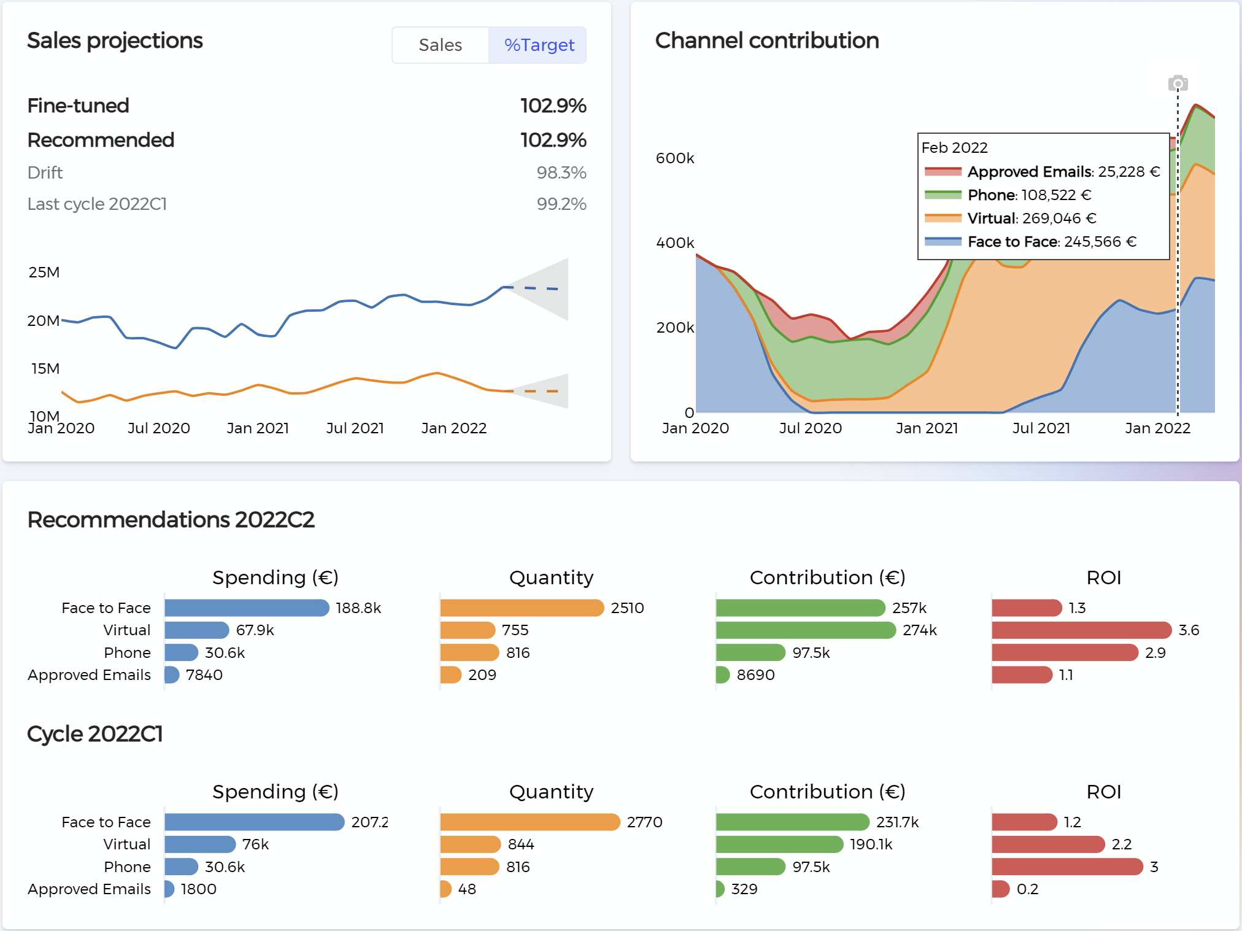
Task: Click 2022C2 Virtual spending bar 67.9k
Action: click(x=197, y=630)
